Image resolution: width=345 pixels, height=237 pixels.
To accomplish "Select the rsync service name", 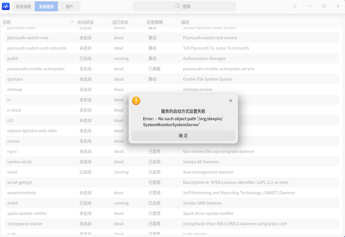I will click(12, 151).
